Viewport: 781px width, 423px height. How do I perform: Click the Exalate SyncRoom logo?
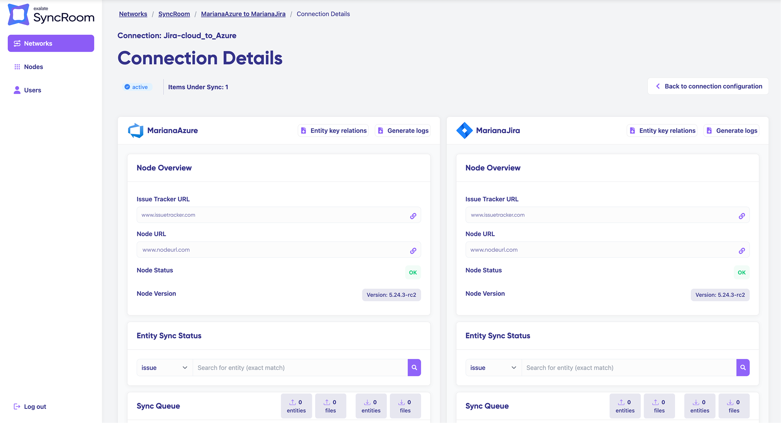(51, 15)
